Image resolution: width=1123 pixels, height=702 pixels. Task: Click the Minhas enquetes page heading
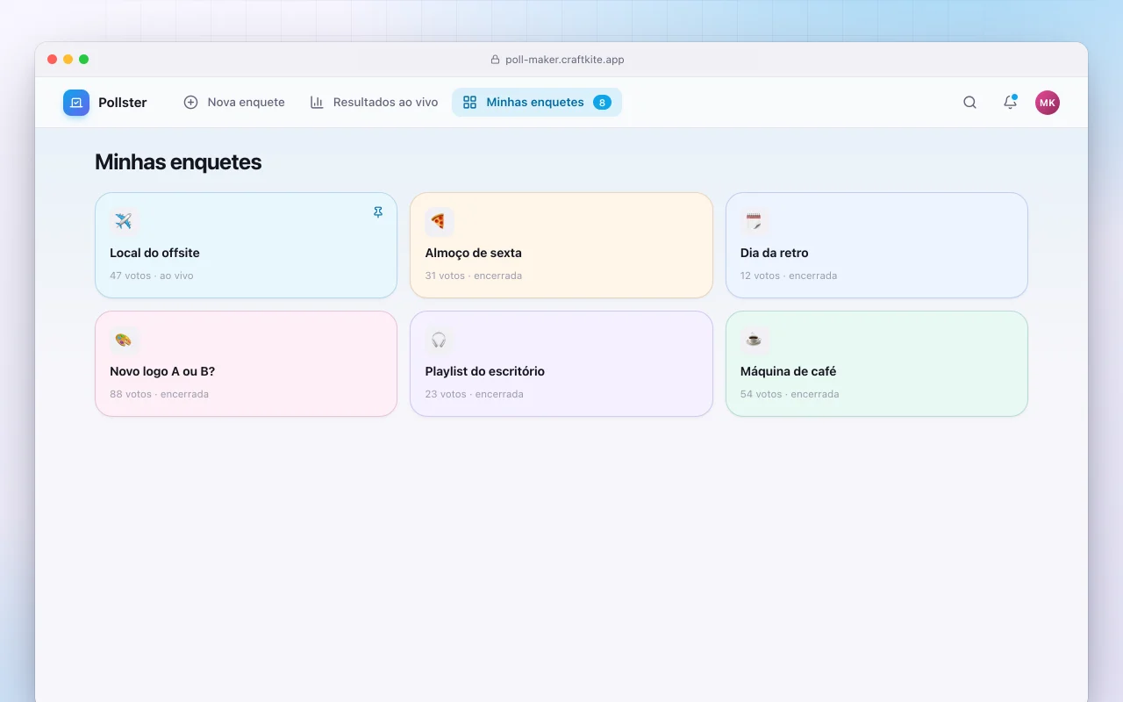[x=178, y=162]
